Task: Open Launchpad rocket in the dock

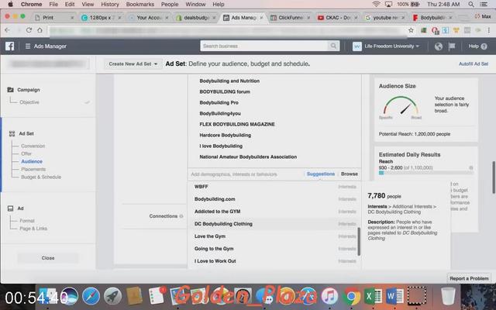Action: click(112, 297)
